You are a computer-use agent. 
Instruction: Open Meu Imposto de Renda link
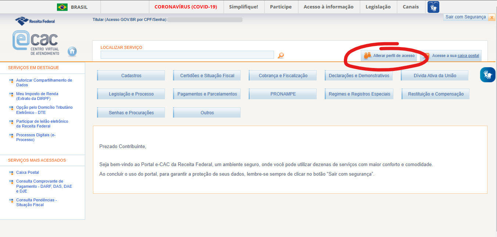37,96
